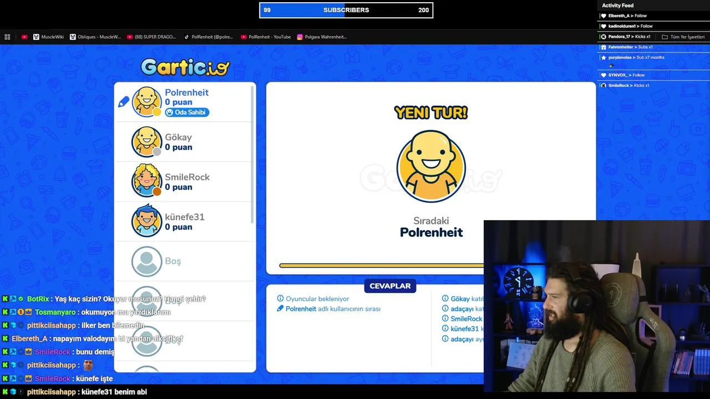This screenshot has width=710, height=399.
Task: Click the player list scrollbar
Action: 253,155
